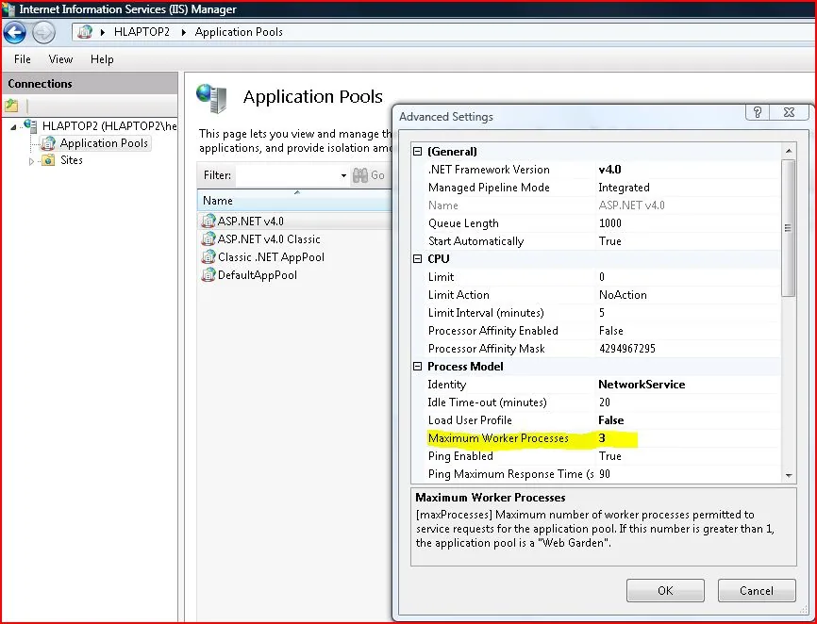The image size is (817, 624).
Task: Select the Application Pools tree item label
Action: [x=104, y=143]
